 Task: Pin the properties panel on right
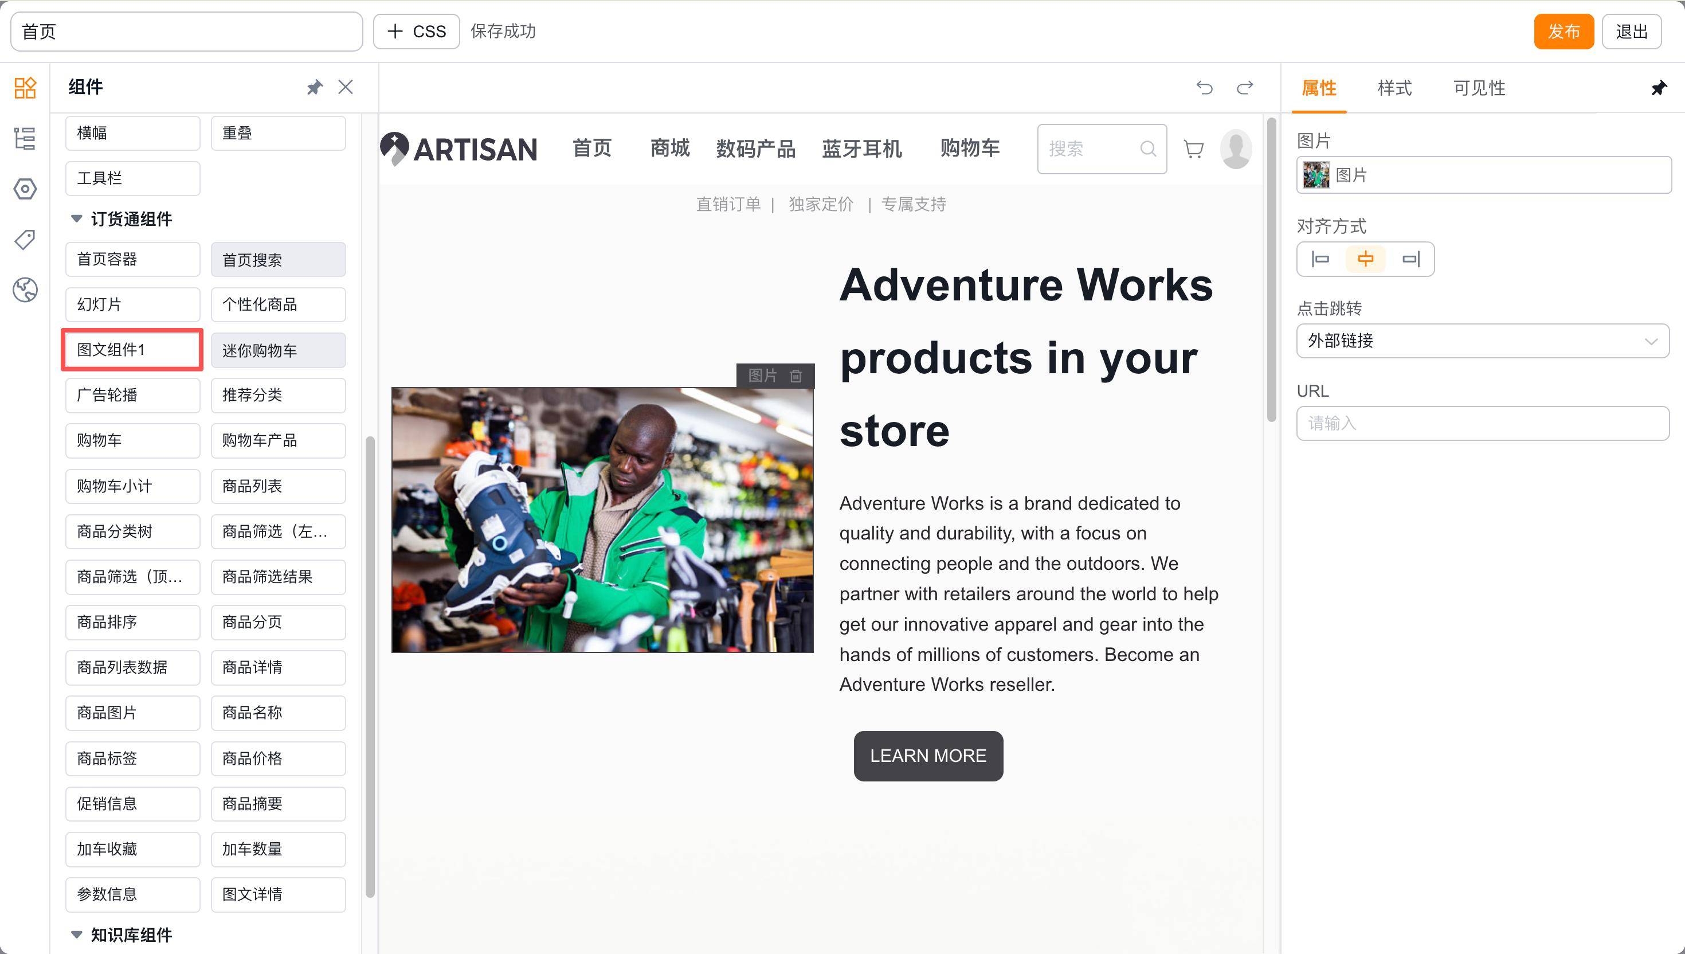[x=1658, y=88]
